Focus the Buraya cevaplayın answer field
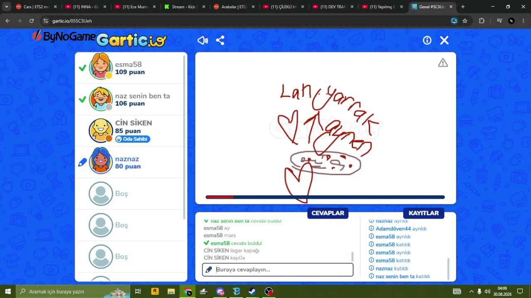This screenshot has height=298, width=531. tap(278, 269)
